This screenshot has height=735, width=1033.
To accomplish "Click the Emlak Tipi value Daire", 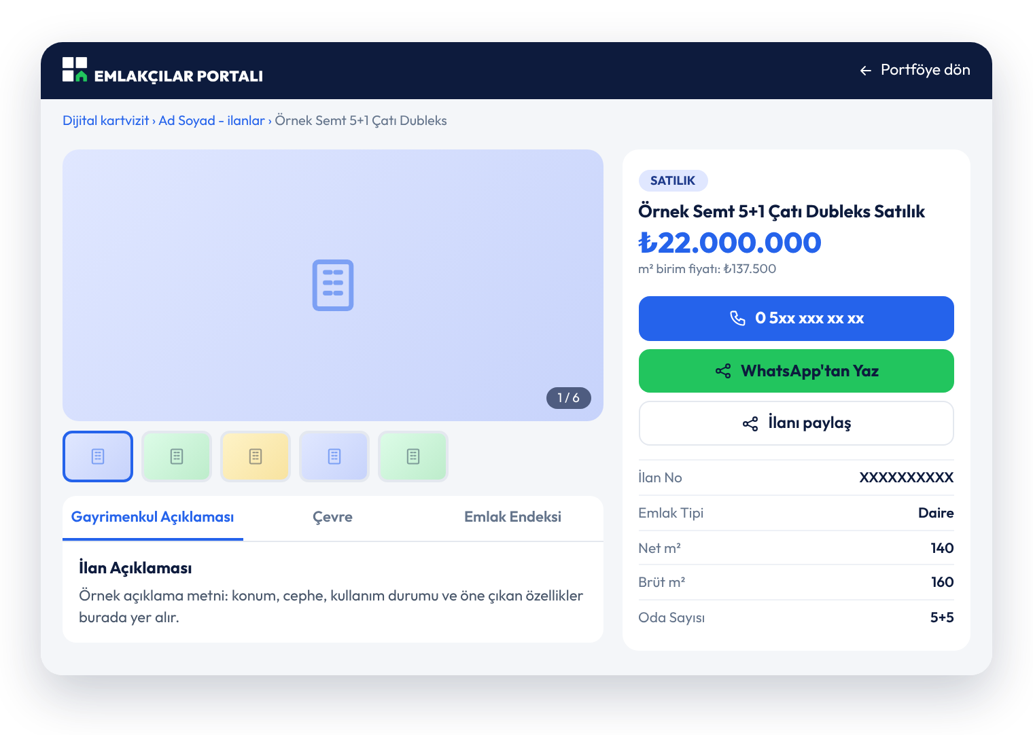I will 936,513.
